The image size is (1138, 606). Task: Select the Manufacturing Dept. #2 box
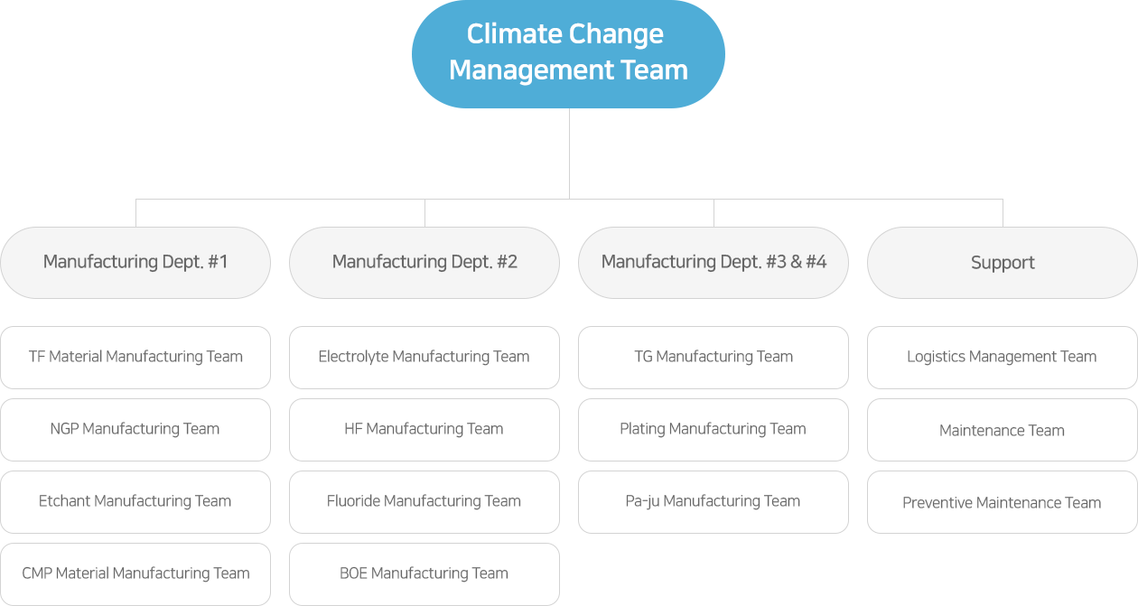coord(424,263)
